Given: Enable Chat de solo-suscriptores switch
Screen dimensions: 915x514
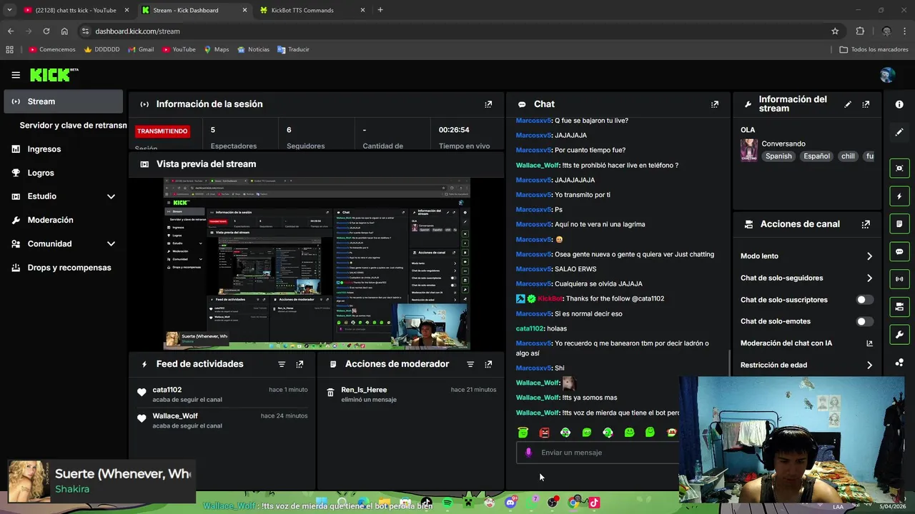Looking at the screenshot, I should 865,300.
